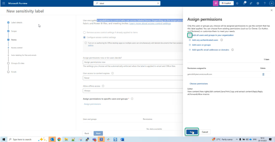
Task: Select Configure access control settings radio button
Action: point(84,37)
